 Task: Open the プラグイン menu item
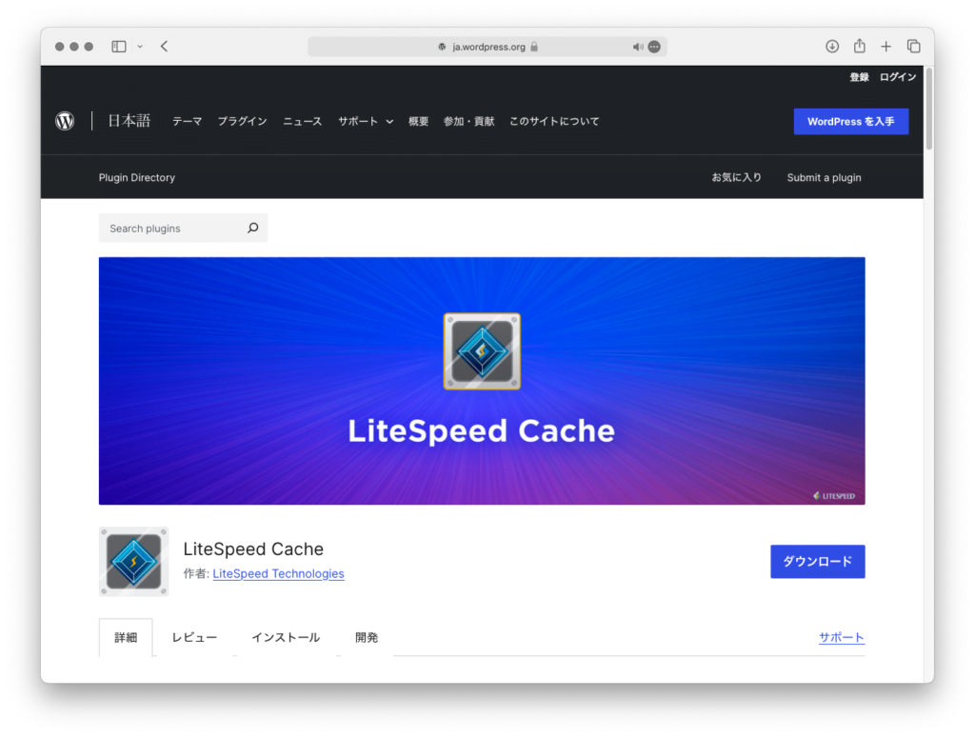(242, 122)
